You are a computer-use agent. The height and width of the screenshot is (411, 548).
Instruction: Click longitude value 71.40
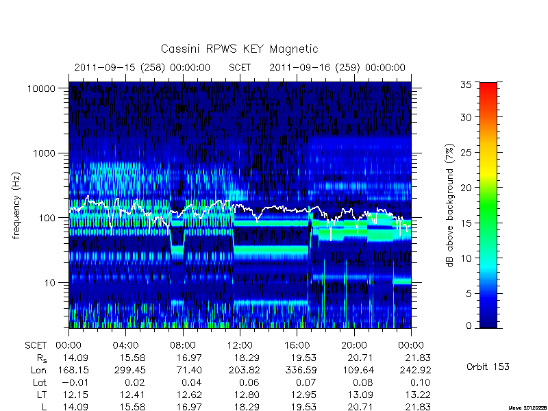tap(189, 370)
